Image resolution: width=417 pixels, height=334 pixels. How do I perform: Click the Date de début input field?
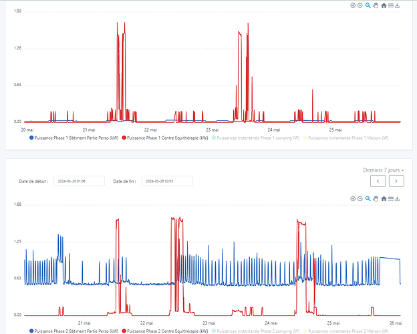(79, 181)
